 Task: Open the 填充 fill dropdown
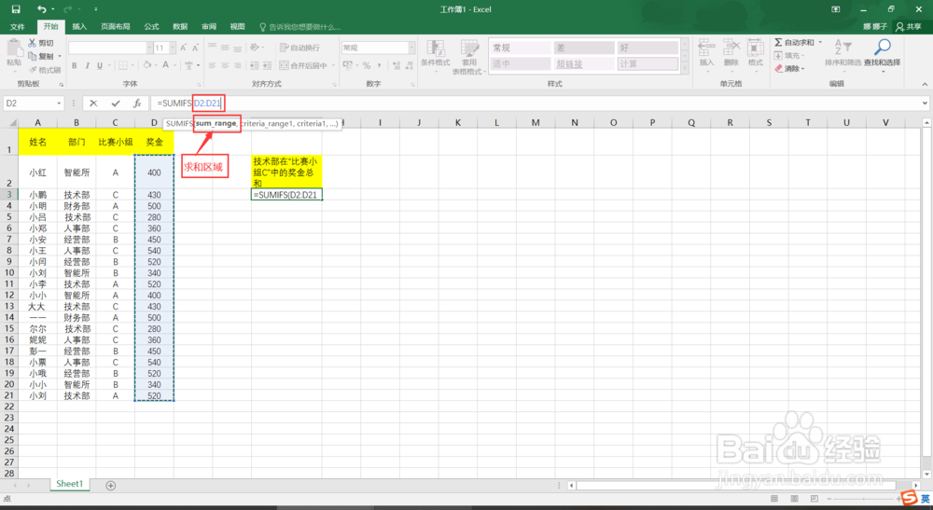(789, 55)
